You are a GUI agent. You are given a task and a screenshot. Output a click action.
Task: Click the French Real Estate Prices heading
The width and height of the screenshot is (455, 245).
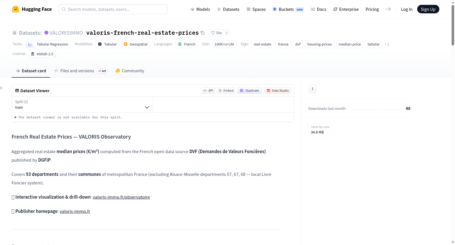(x=71, y=137)
